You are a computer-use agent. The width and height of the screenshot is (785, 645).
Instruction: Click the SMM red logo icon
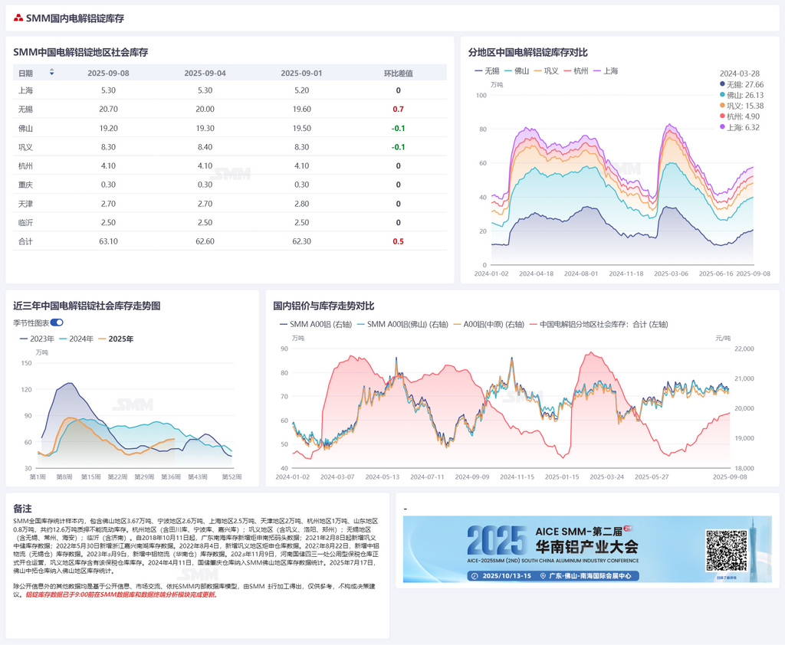(18, 18)
